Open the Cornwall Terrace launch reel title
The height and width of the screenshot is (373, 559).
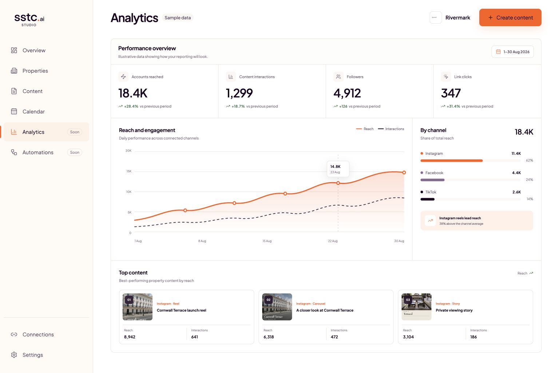point(182,310)
